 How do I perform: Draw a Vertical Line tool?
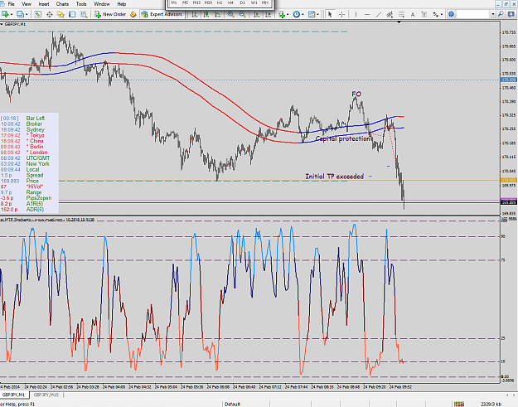[356, 14]
